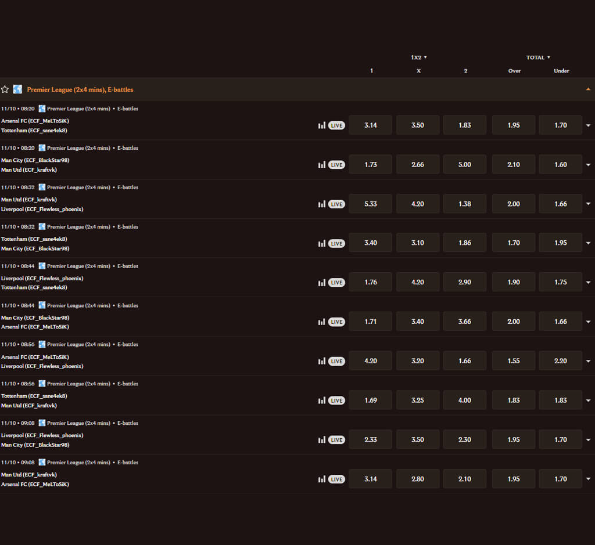Open statistics chart for Man City vs Man Utd
Screen dimensions: 595x545
click(x=322, y=165)
